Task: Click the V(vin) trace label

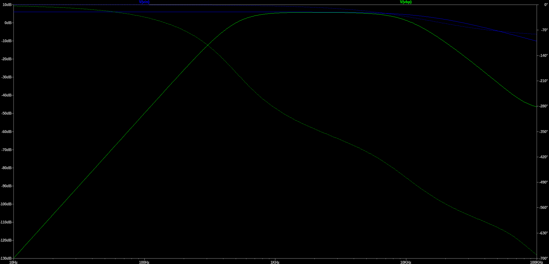Action: [144, 2]
